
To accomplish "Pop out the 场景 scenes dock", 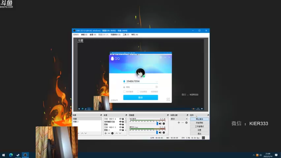I will (101, 115).
